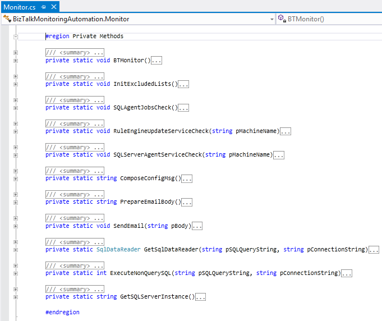Viewport: 382px width, 321px height.
Task: Expand the summary comment above ExecuteNonQuerySQL
Action: [x=16, y=265]
